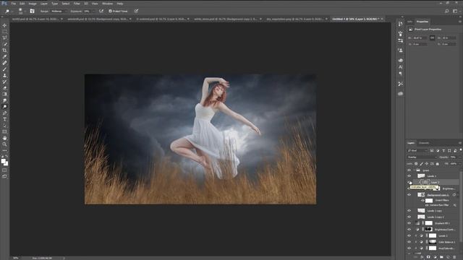Open the Window menu
463x260 pixels.
pos(108,4)
